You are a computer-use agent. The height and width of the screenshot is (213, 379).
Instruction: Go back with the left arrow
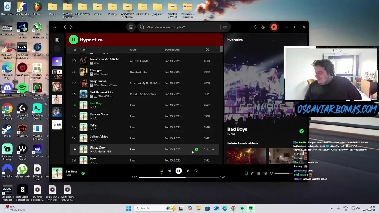[x=65, y=27]
